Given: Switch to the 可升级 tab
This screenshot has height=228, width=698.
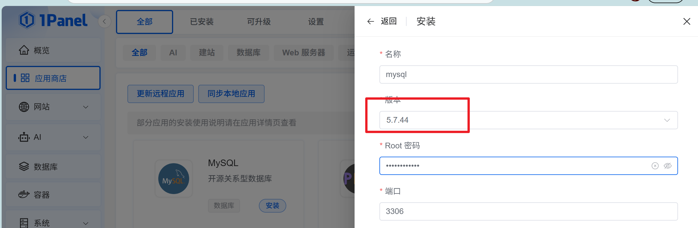Looking at the screenshot, I should pyautogui.click(x=259, y=22).
